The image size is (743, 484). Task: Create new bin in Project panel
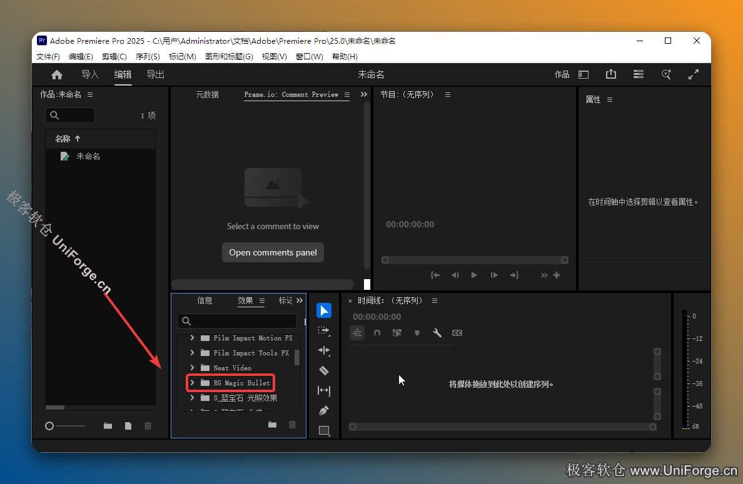coord(108,426)
